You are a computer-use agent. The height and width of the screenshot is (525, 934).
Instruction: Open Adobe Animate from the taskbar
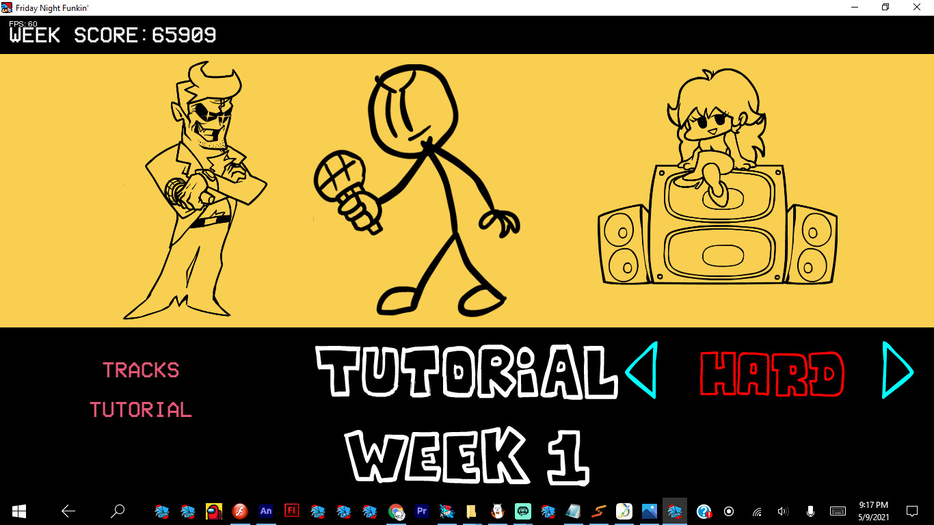pyautogui.click(x=266, y=511)
